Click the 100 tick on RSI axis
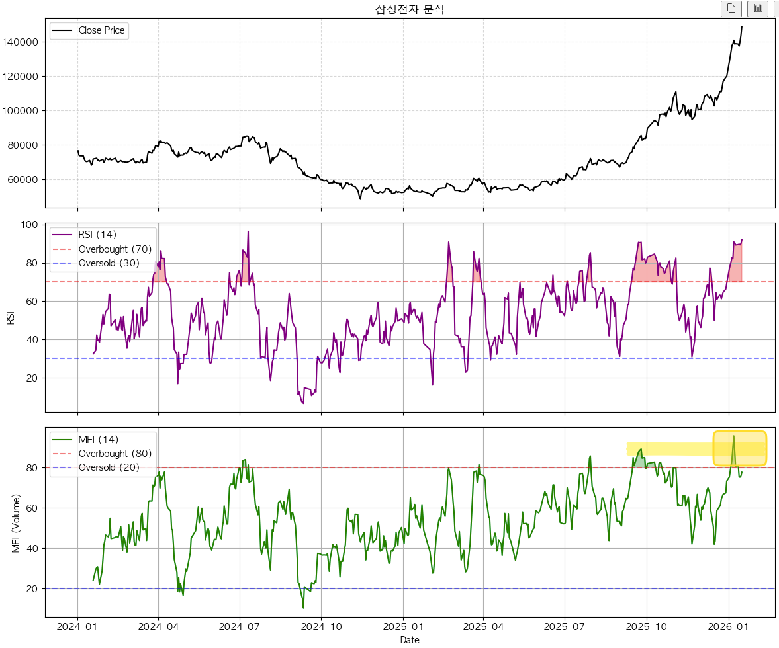 [x=29, y=225]
